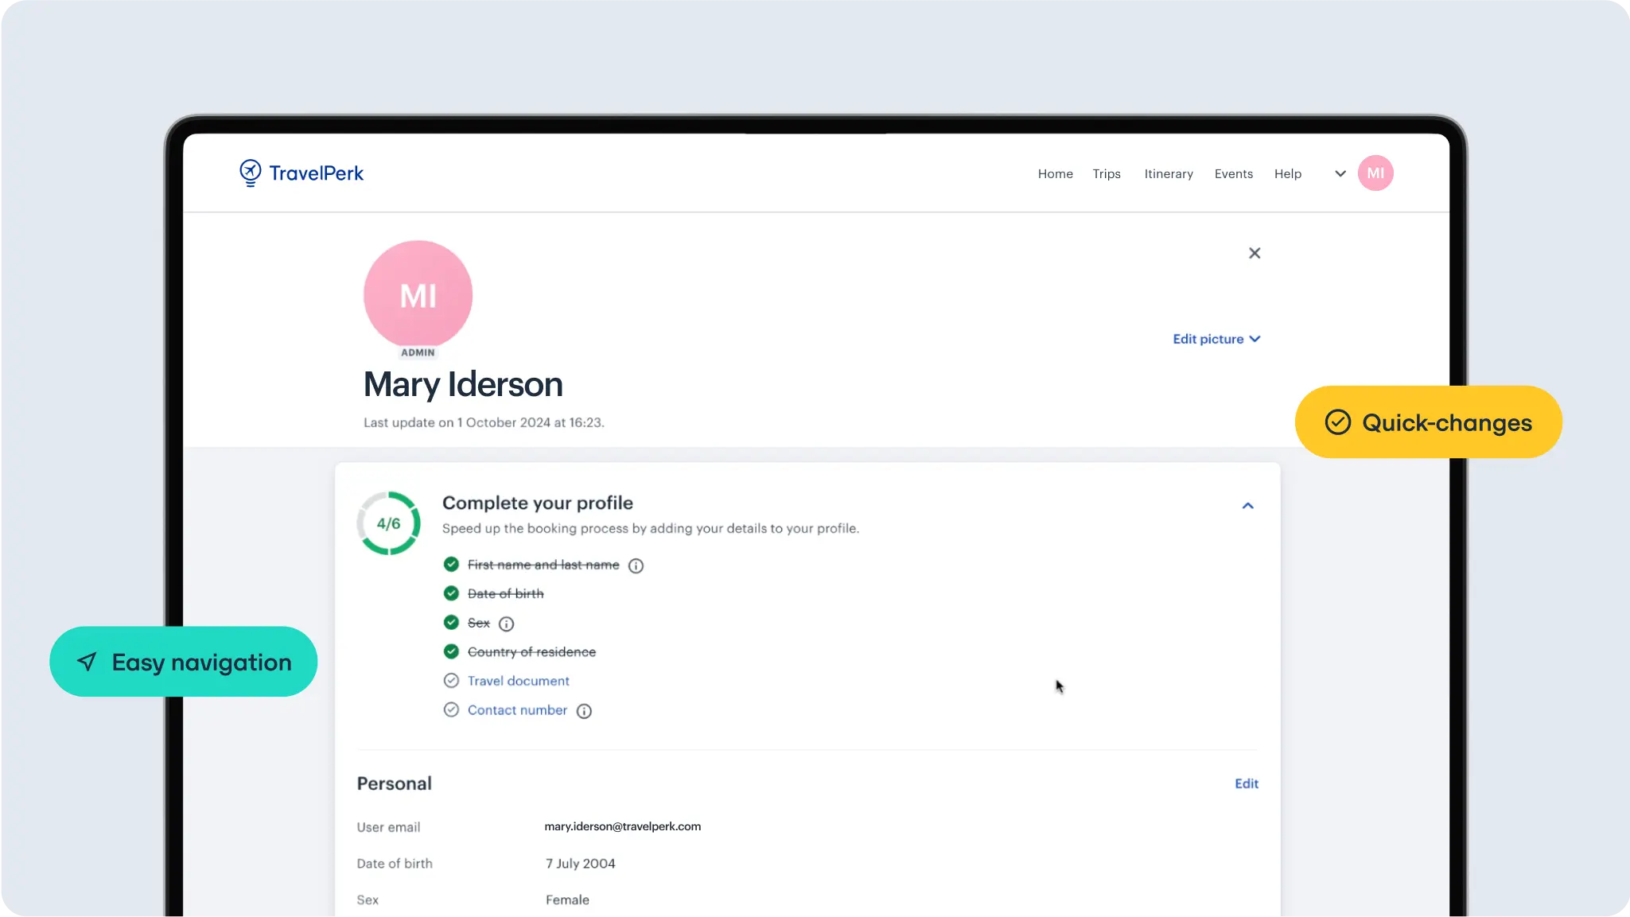Click the 4/6 progress ring
The image size is (1630, 917).
389,522
